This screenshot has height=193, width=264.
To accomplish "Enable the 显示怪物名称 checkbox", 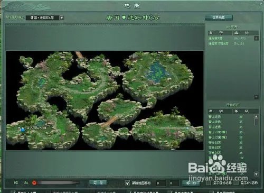I will (209, 183).
